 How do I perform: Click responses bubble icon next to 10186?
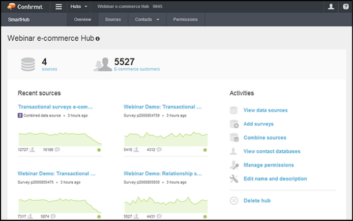pos(57,149)
